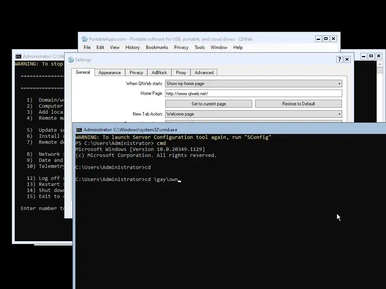Viewport: 386px width, 289px height.
Task: Open the File menu in QtWeb
Action: click(x=87, y=47)
